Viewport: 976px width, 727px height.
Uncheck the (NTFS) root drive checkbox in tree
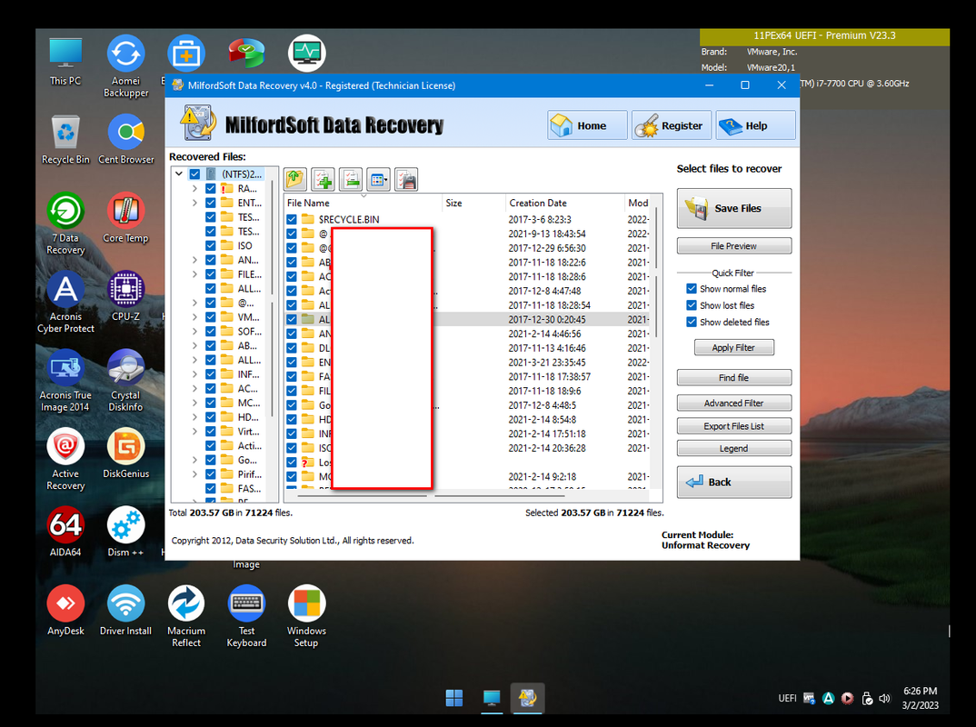coord(194,174)
